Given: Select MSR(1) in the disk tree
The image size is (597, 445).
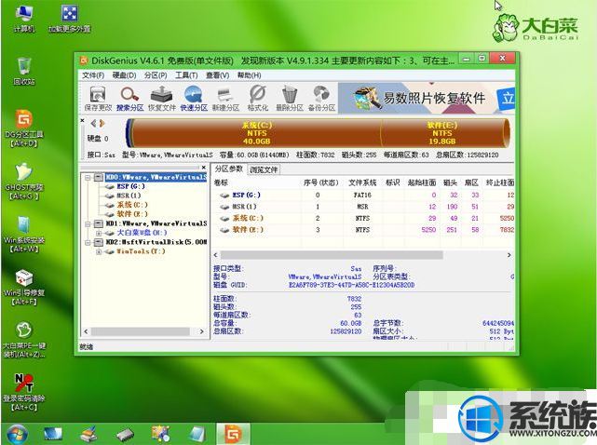Looking at the screenshot, I should [x=129, y=196].
